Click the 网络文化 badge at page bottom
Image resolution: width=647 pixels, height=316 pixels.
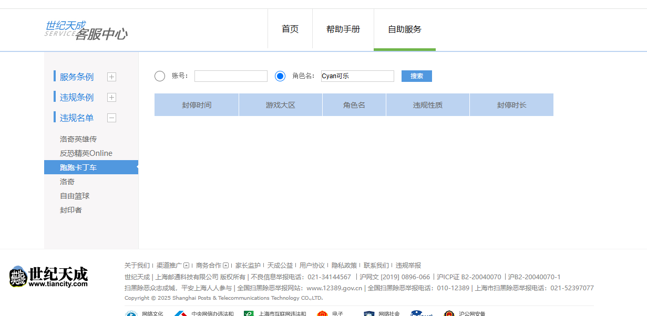point(145,313)
